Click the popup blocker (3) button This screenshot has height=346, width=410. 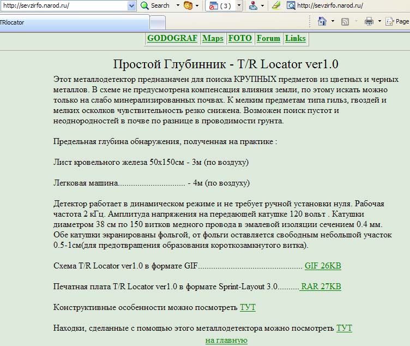(x=220, y=6)
